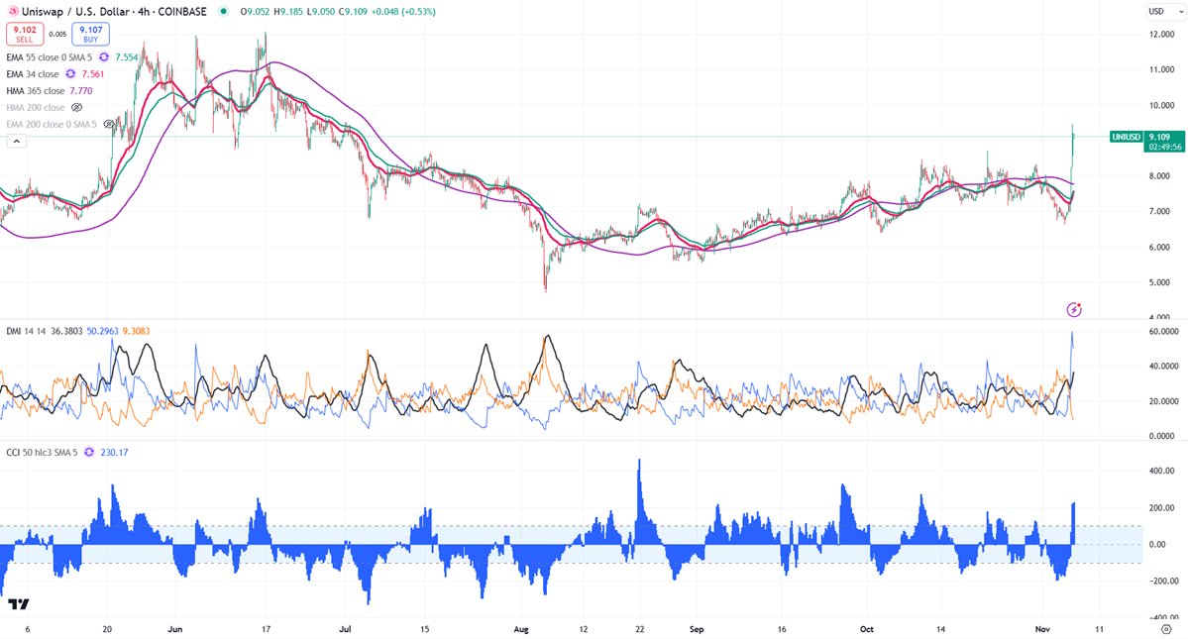Show the hidden HMA 200 close indicator
Viewport: 1188px width, 639px height.
76,108
